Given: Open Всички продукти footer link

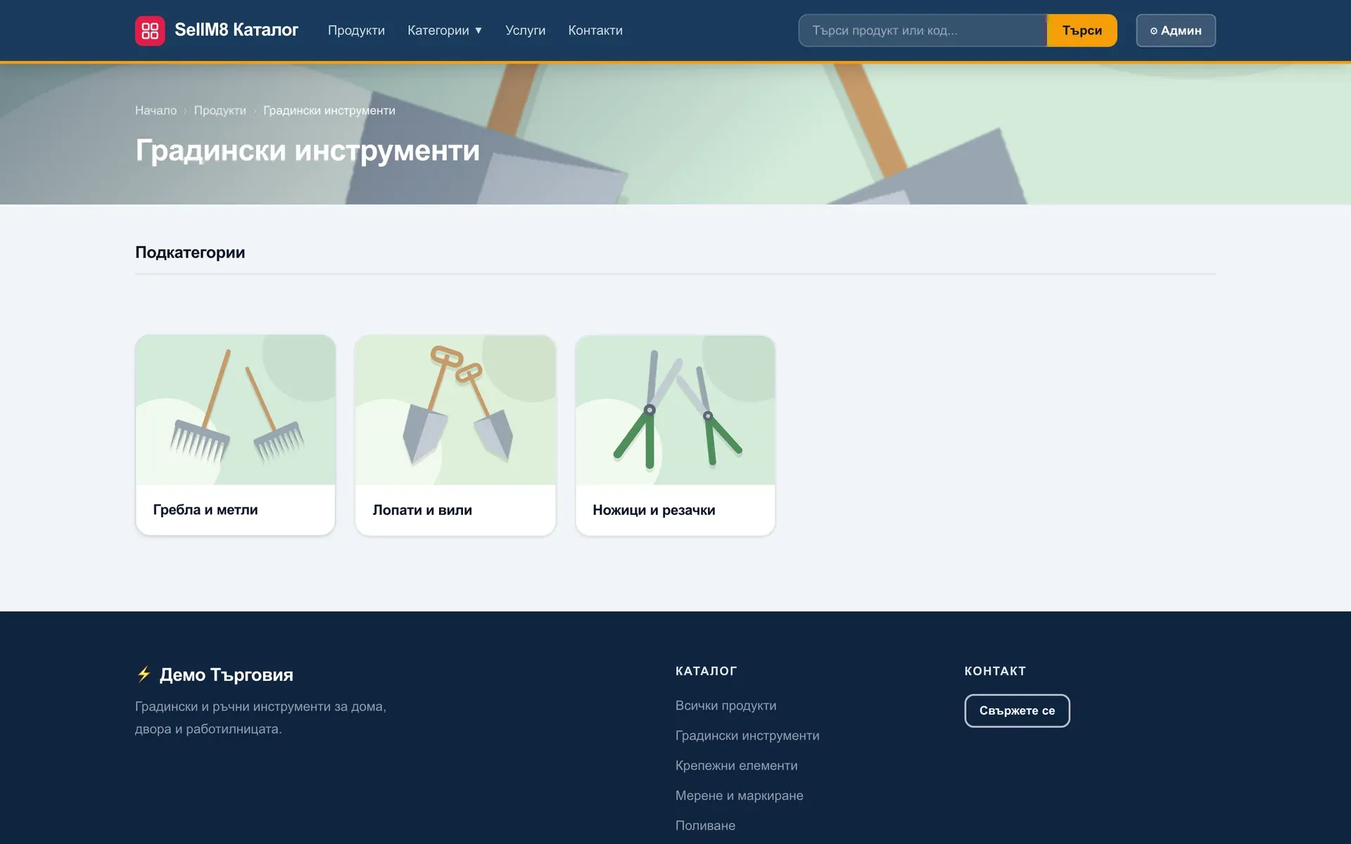Looking at the screenshot, I should (725, 705).
